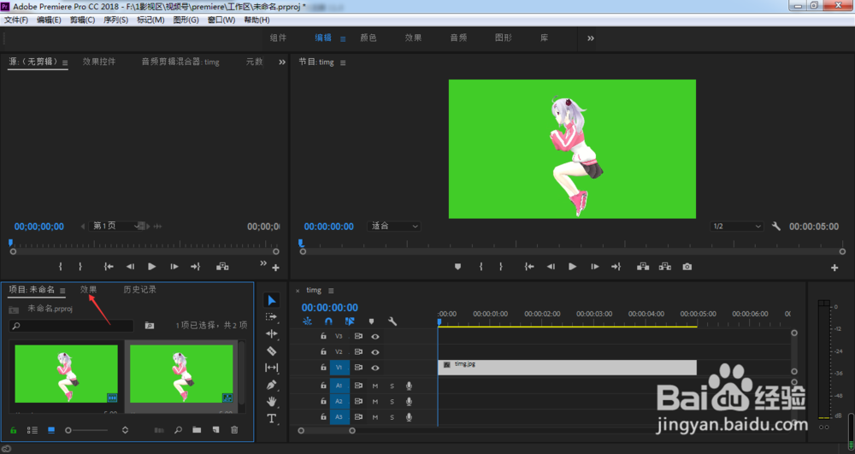Expand Source panel tabs overflow chevrons
Viewport: 855px width, 454px height.
pyautogui.click(x=282, y=62)
